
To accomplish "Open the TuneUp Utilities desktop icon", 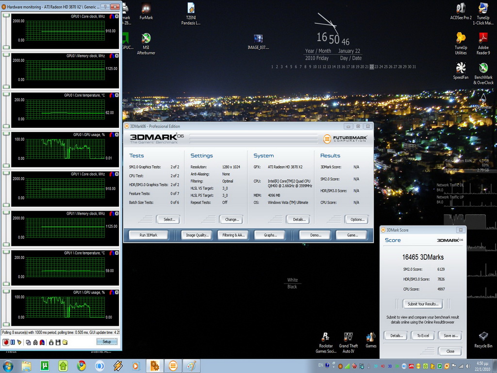I will point(461,44).
